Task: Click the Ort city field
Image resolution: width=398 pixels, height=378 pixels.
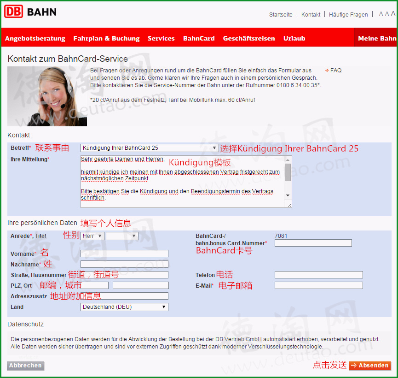Action: click(141, 285)
